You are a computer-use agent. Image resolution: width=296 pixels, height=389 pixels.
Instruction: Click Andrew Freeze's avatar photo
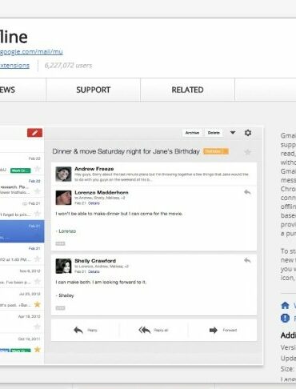[x=63, y=174]
